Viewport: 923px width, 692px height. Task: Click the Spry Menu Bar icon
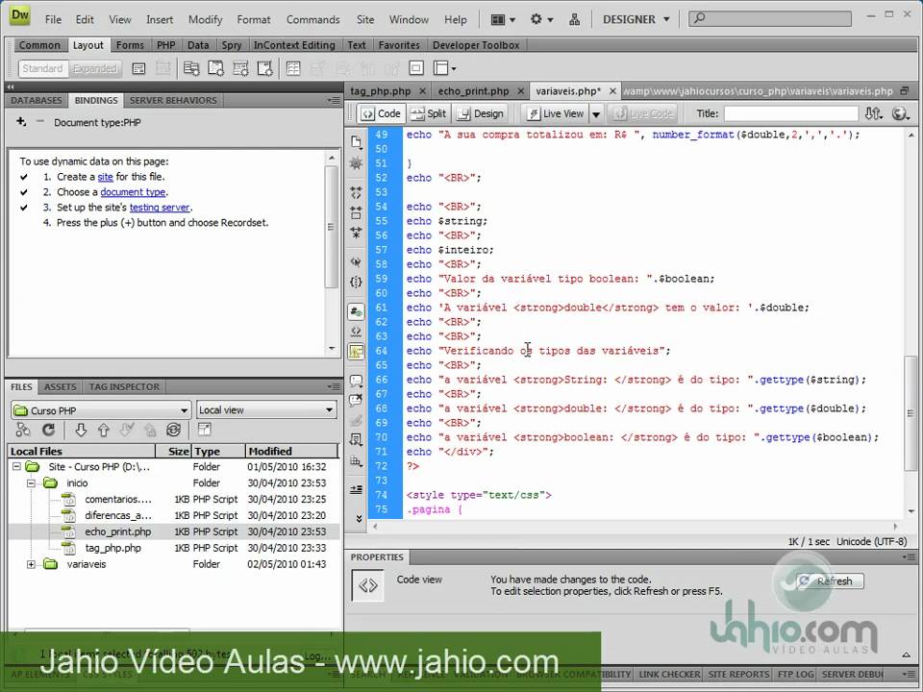(x=190, y=68)
